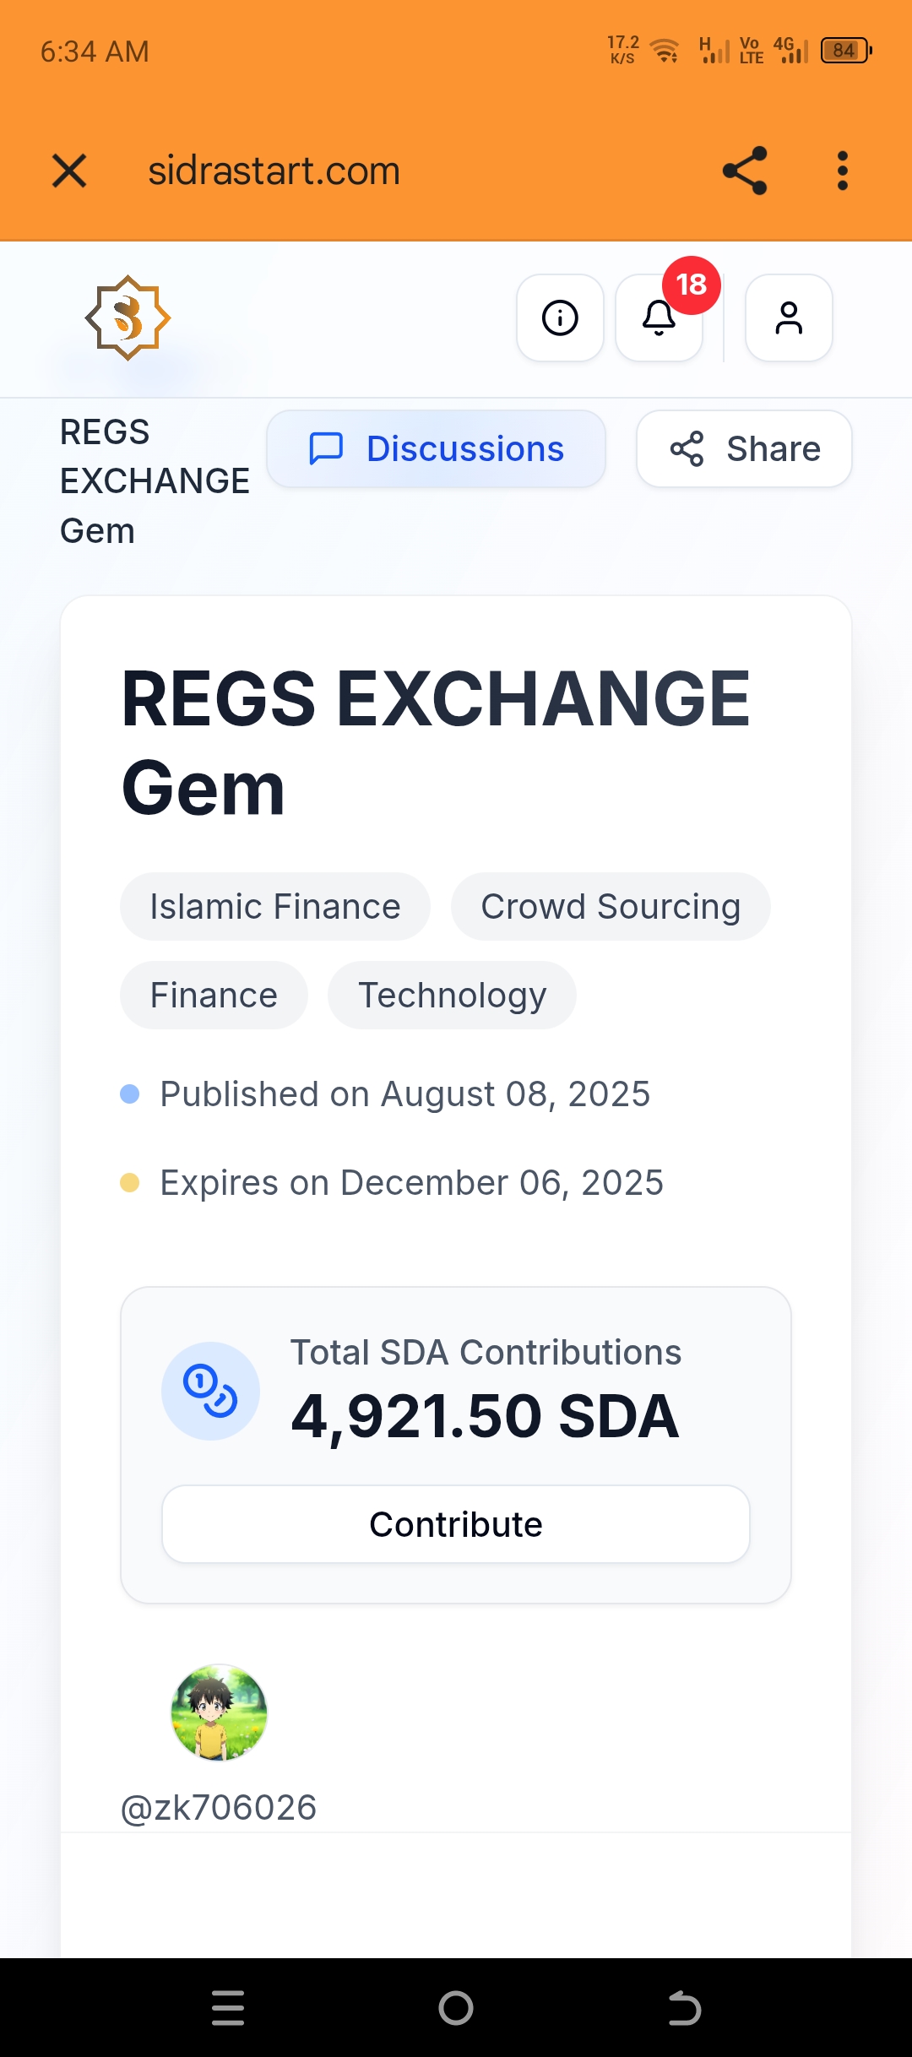Viewport: 912px width, 2057px height.
Task: Select the Islamic Finance tag
Action: point(275,907)
